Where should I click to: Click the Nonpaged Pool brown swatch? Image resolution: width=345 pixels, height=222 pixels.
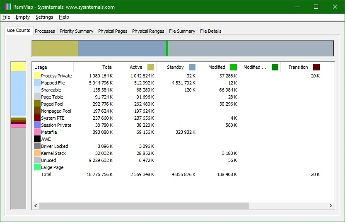tap(37, 111)
